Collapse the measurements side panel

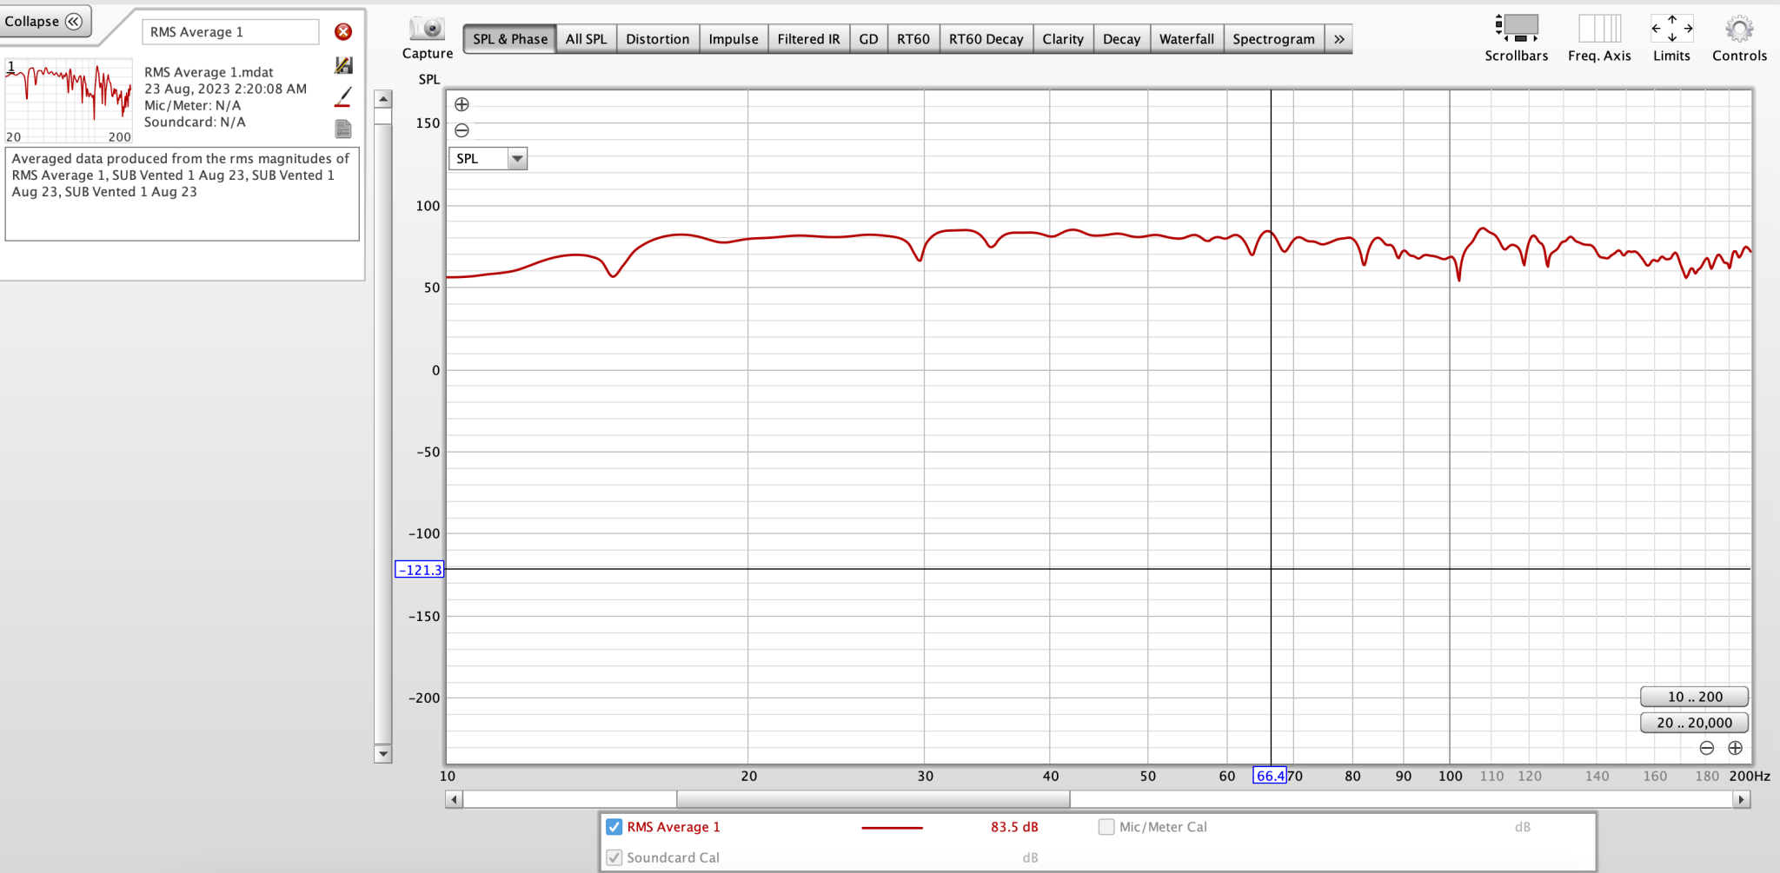coord(43,21)
